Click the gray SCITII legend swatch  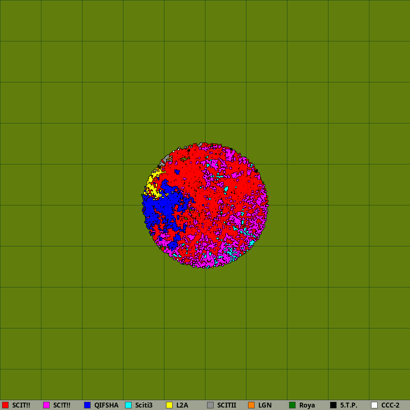click(210, 405)
